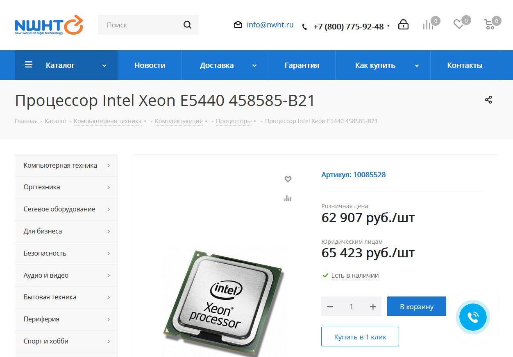The height and width of the screenshot is (357, 513).
Task: Click +7 (800) 775-92-48 phone link
Action: 348,27
